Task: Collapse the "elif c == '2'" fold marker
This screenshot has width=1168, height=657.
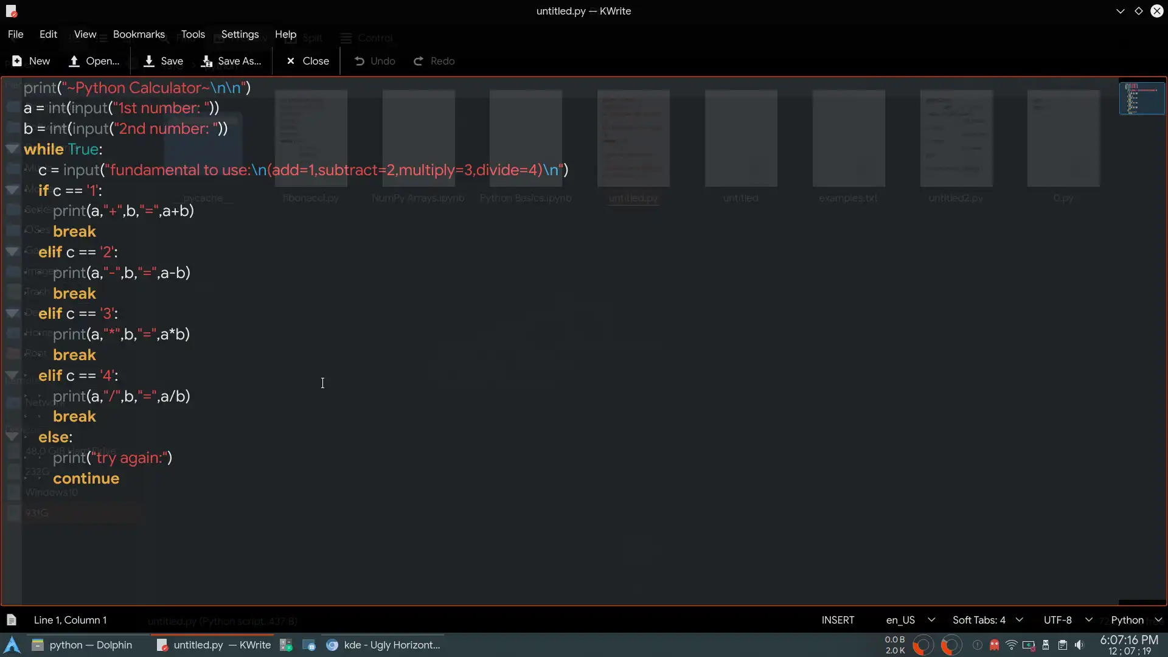Action: pyautogui.click(x=12, y=251)
